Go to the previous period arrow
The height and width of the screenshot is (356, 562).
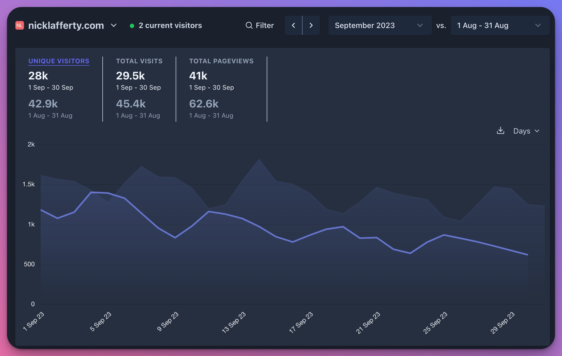(293, 25)
